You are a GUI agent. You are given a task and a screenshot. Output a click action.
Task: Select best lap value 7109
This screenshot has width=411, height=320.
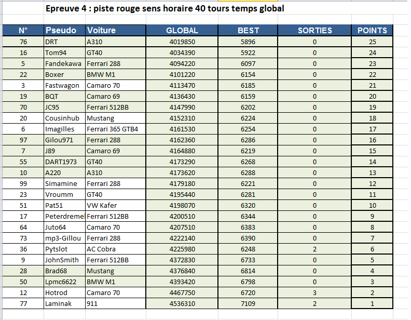248,303
